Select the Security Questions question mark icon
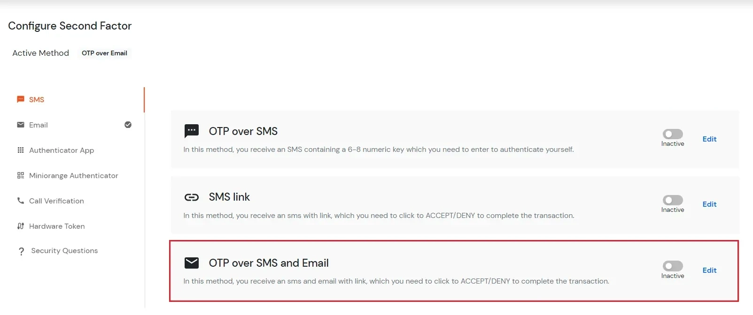Viewport: 753px width, 315px height. (x=21, y=251)
